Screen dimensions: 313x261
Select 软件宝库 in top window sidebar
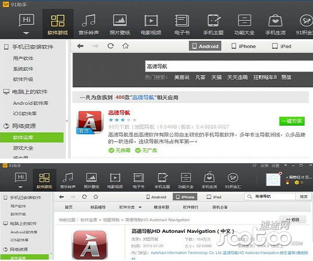pyautogui.click(x=32, y=137)
